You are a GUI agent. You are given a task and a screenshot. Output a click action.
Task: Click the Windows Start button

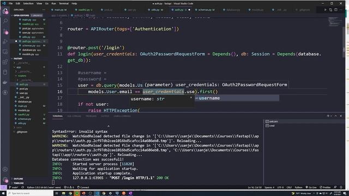[x=3, y=193]
